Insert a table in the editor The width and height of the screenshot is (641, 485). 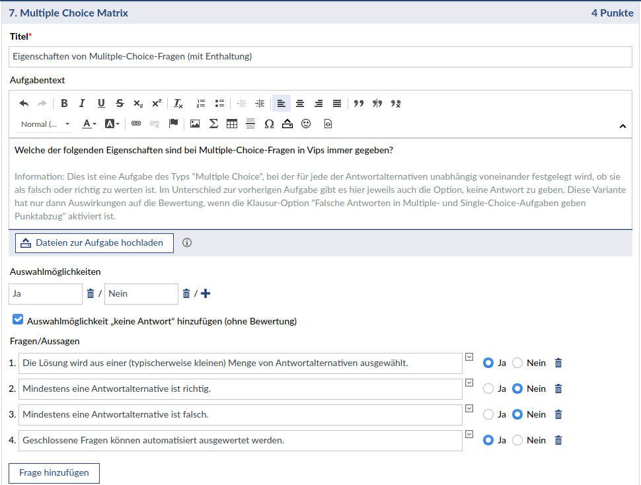pyautogui.click(x=232, y=124)
